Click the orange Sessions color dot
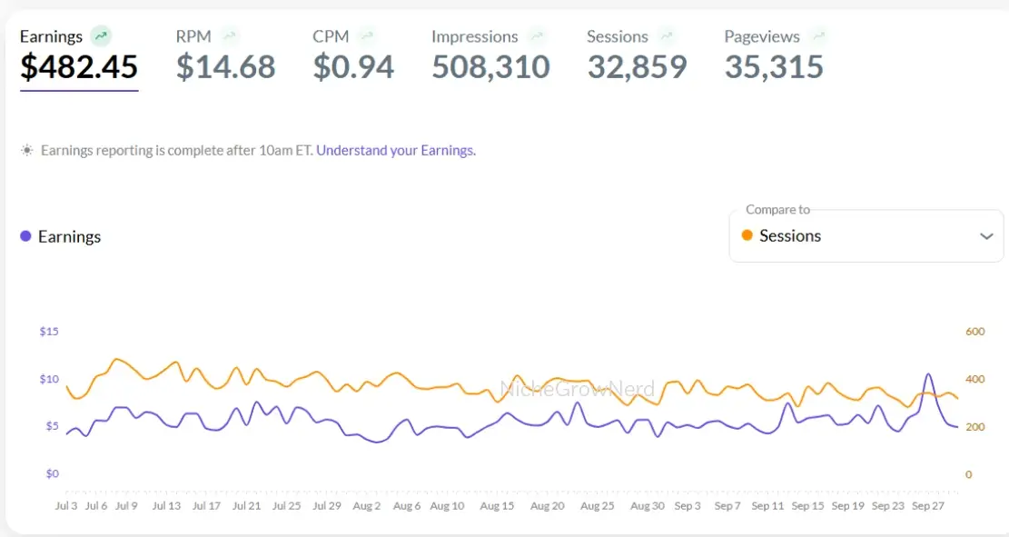1009x537 pixels. [747, 235]
